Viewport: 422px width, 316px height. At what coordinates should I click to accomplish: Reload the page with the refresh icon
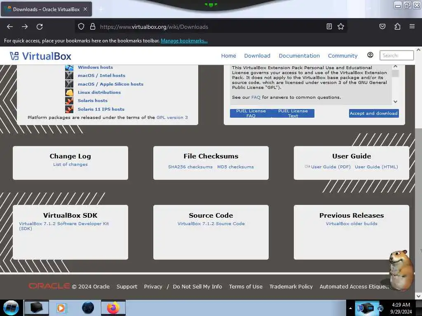40,27
